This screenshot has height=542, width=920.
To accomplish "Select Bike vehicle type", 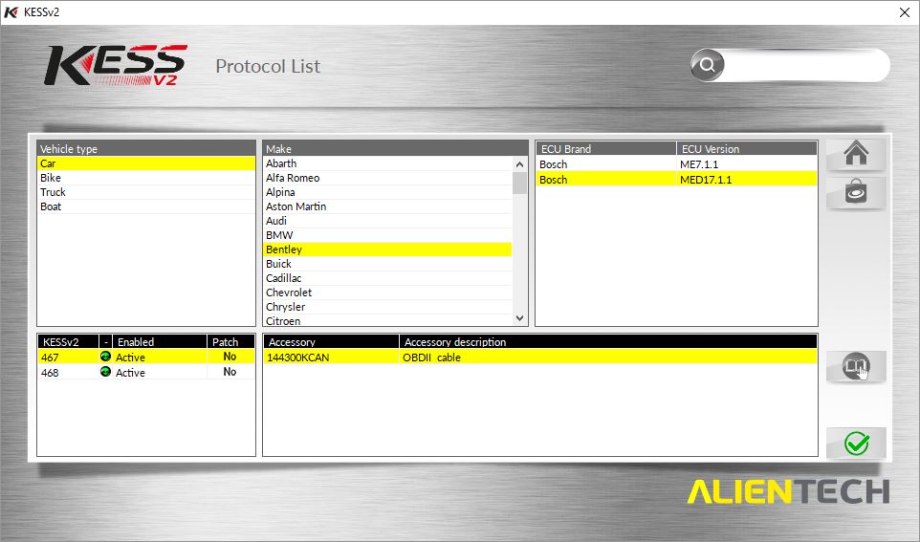I will (51, 178).
